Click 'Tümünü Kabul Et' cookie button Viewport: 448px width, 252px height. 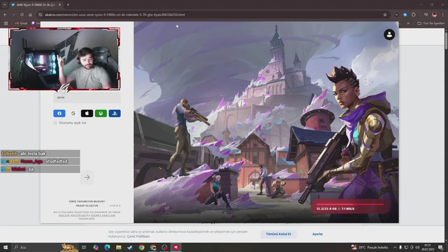tap(278, 234)
